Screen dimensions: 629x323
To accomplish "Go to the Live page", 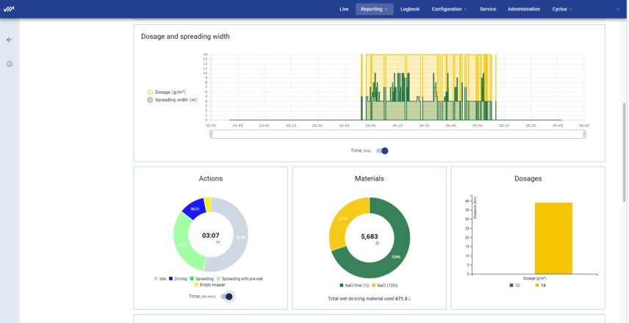I will [x=344, y=10].
